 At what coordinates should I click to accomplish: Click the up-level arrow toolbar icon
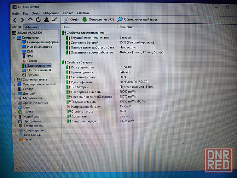tap(30, 20)
